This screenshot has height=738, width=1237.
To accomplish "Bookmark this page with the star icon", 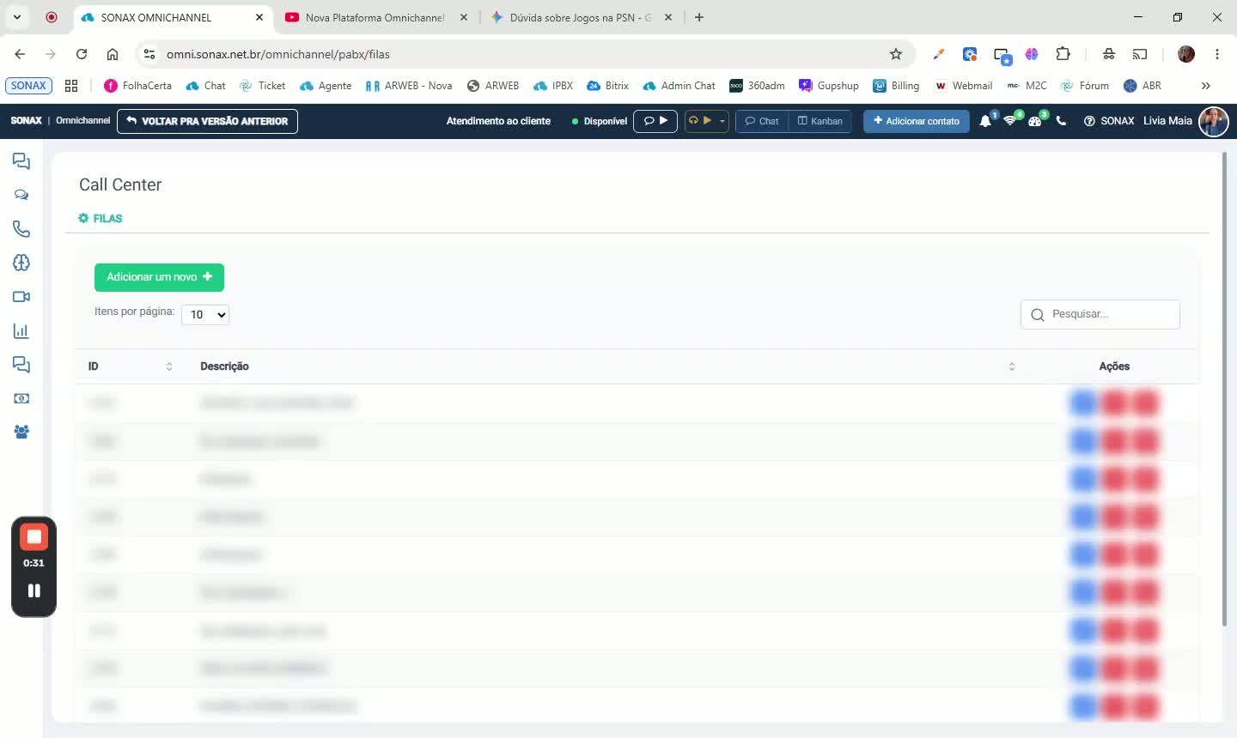I will (x=896, y=54).
